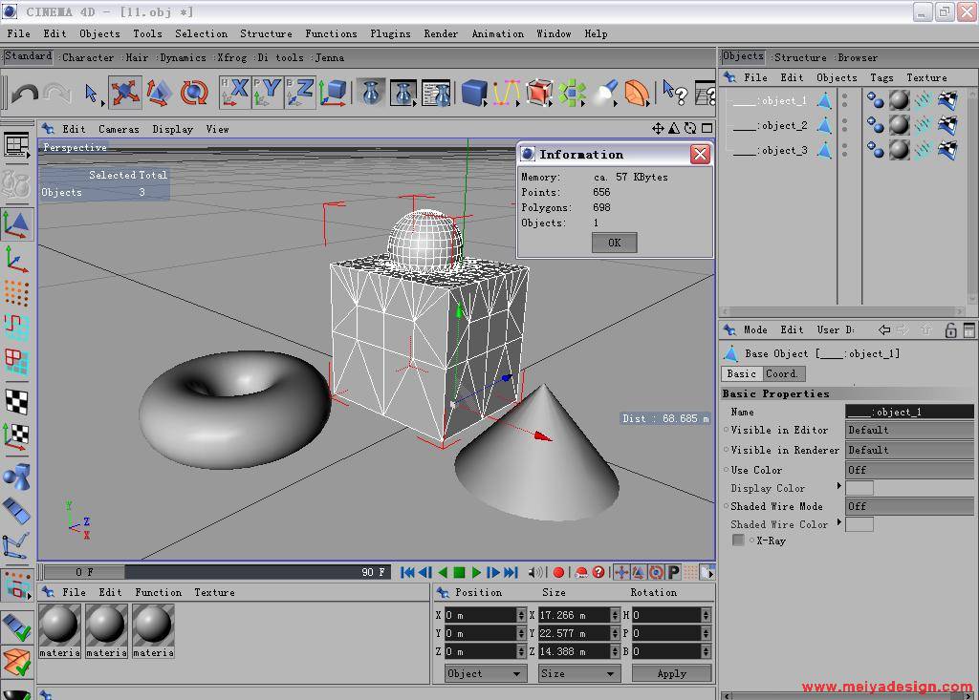The width and height of the screenshot is (979, 700).
Task: Select the checkerboard texture tool in left toolbar
Action: pyautogui.click(x=16, y=401)
